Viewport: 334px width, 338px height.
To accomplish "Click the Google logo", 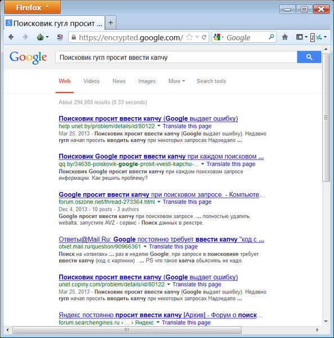I will pyautogui.click(x=28, y=57).
